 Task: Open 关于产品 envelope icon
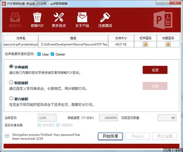pos(82,17)
